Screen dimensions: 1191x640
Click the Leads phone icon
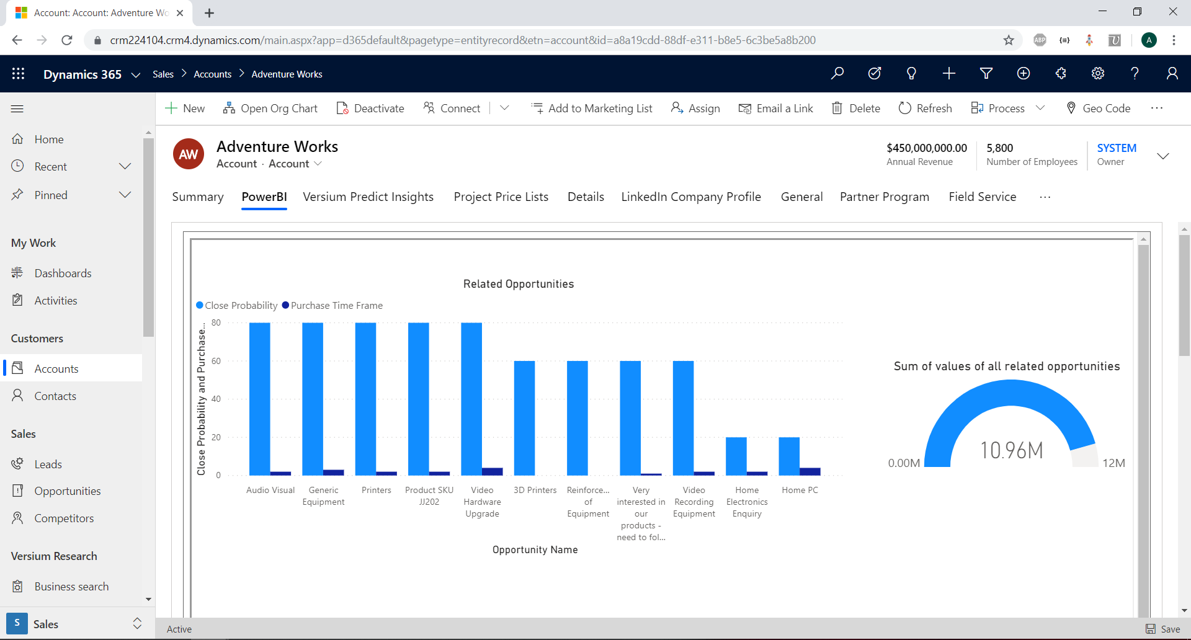[18, 464]
